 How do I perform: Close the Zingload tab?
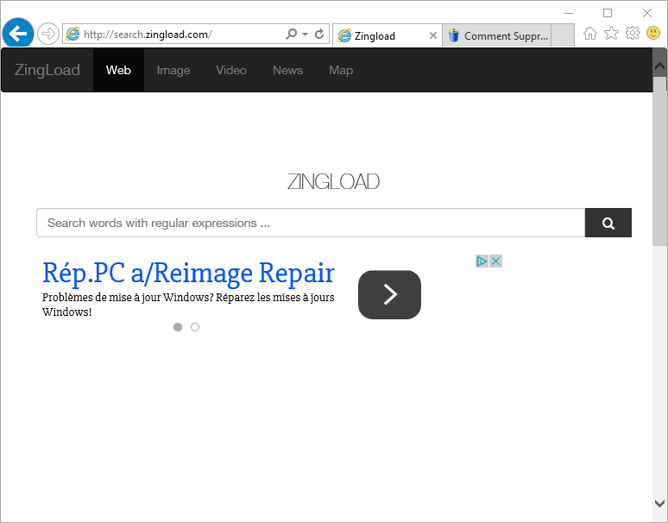pos(433,35)
